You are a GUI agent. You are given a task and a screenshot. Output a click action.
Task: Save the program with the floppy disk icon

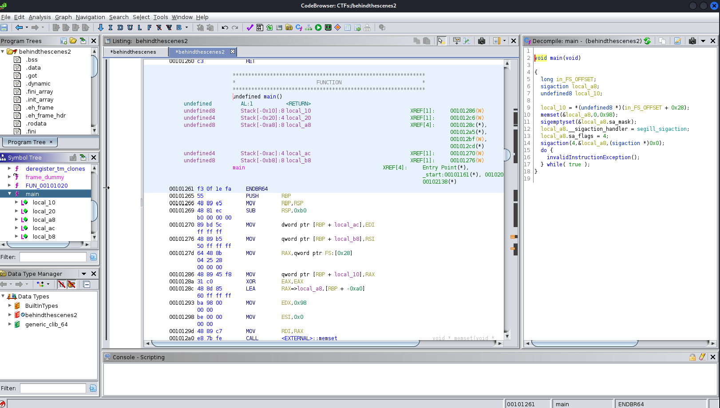[4, 27]
